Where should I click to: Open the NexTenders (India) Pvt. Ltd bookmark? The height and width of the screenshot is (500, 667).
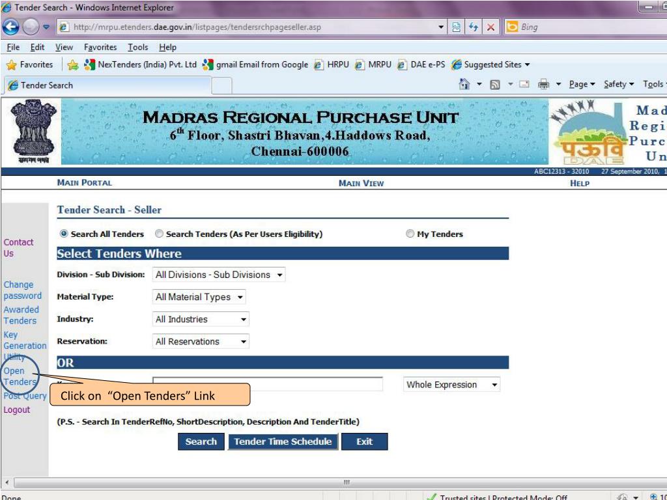pyautogui.click(x=141, y=65)
